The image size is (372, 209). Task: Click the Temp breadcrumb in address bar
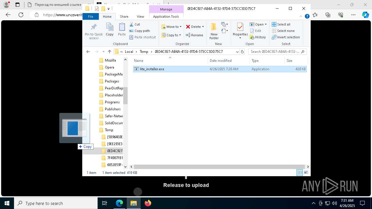(x=144, y=52)
